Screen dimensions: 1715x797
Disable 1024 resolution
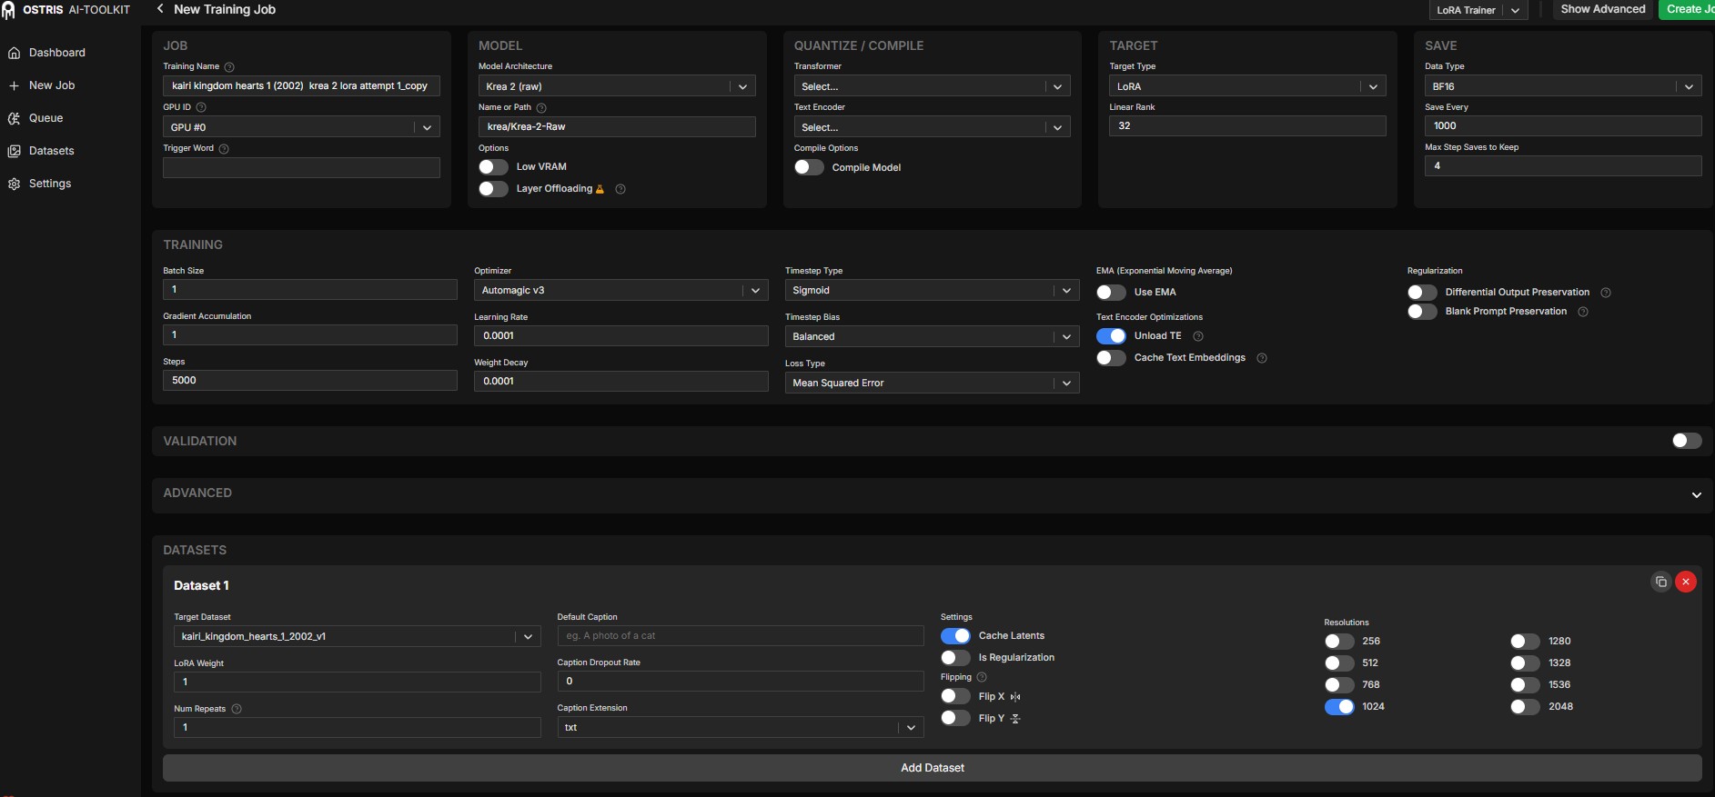[x=1339, y=707]
